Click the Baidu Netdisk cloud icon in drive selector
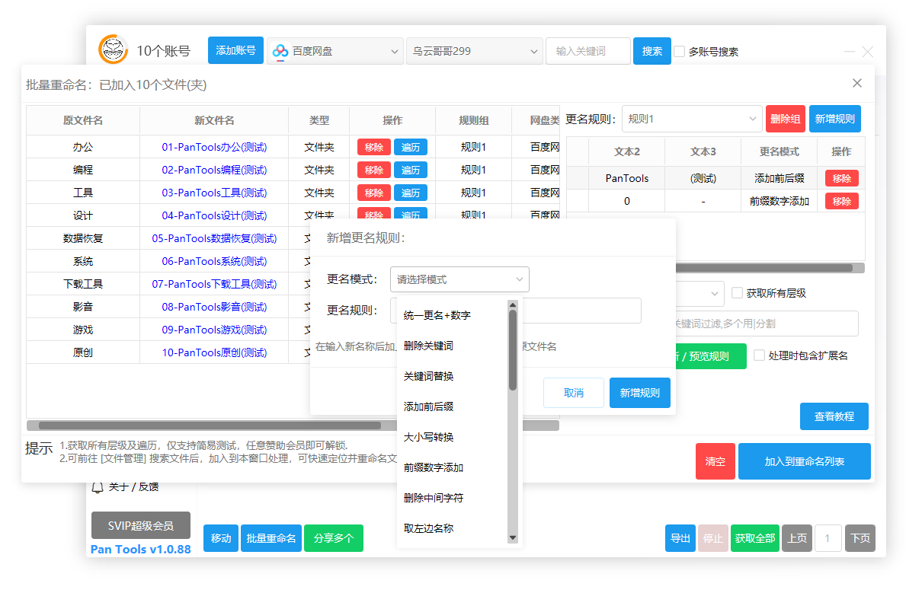 point(280,50)
